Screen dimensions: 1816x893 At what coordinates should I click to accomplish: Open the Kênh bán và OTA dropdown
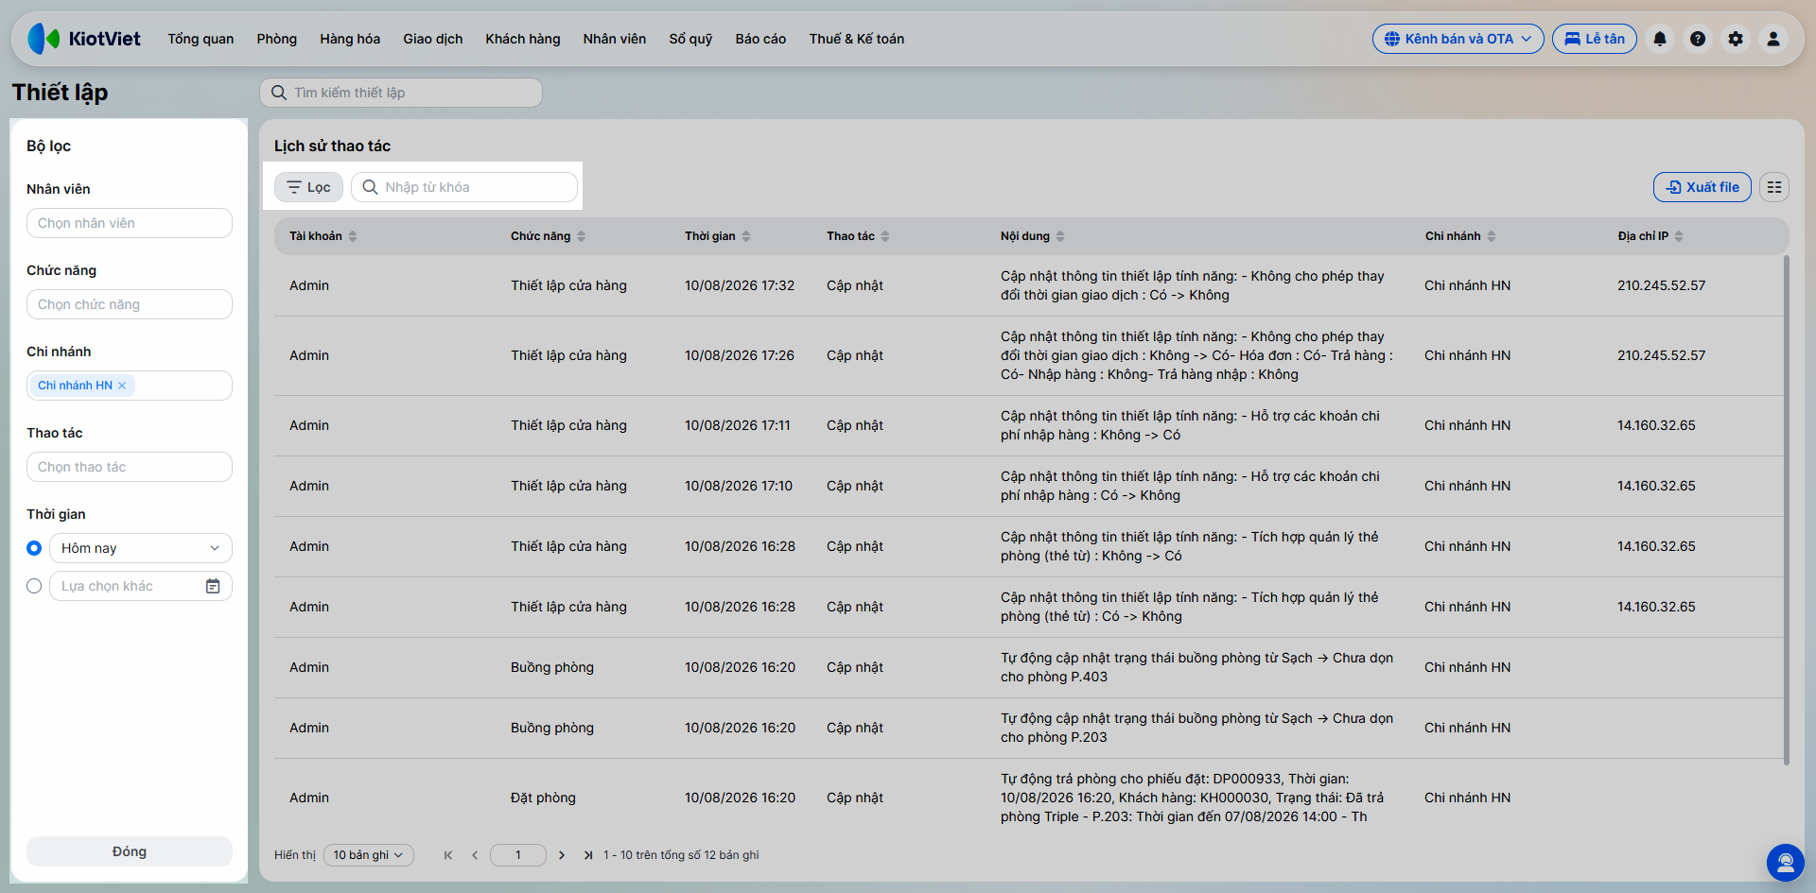click(x=1458, y=39)
